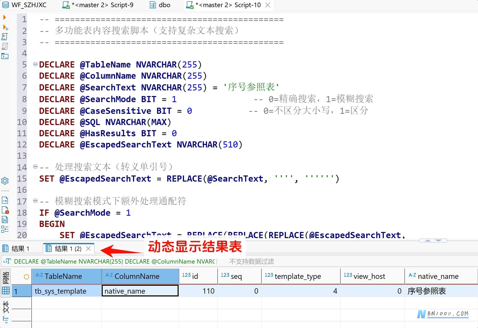The image size is (478, 328).
Task: Show the outline panel icon
Action: point(5,229)
